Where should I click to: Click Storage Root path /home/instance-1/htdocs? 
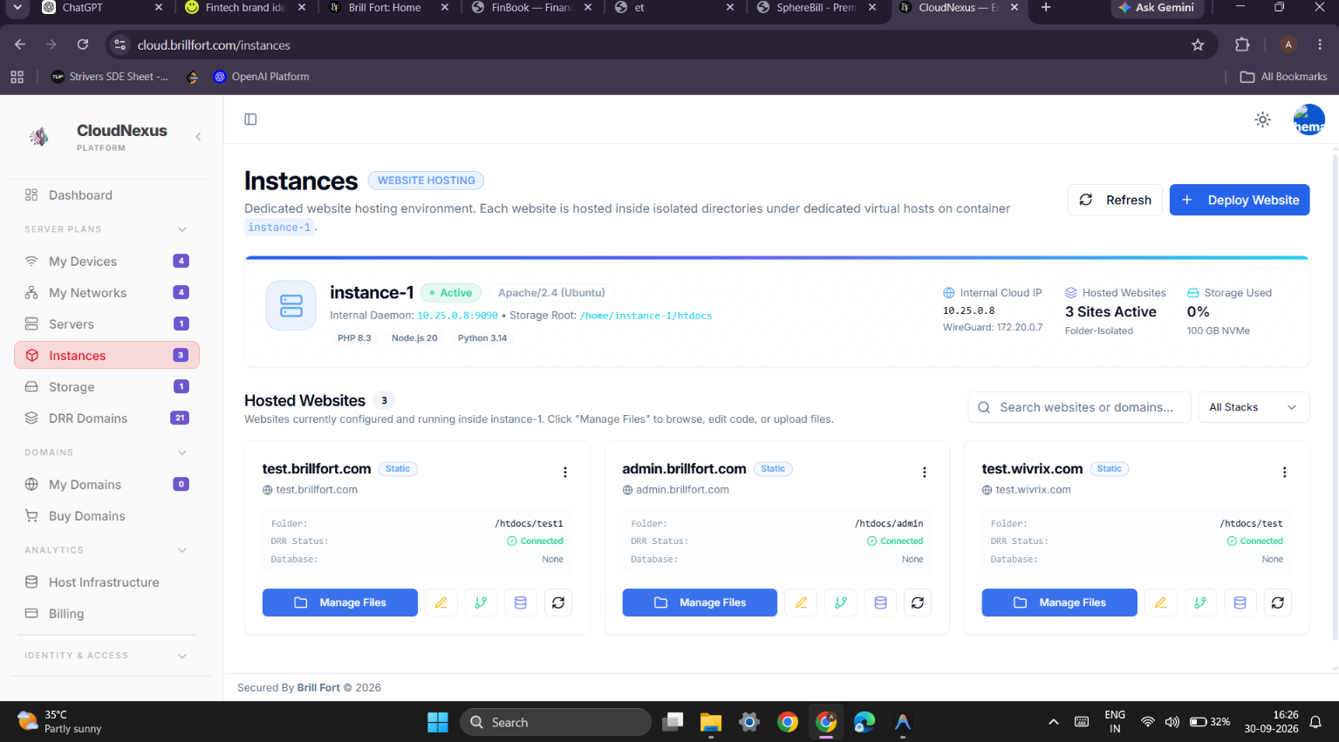pyautogui.click(x=646, y=316)
